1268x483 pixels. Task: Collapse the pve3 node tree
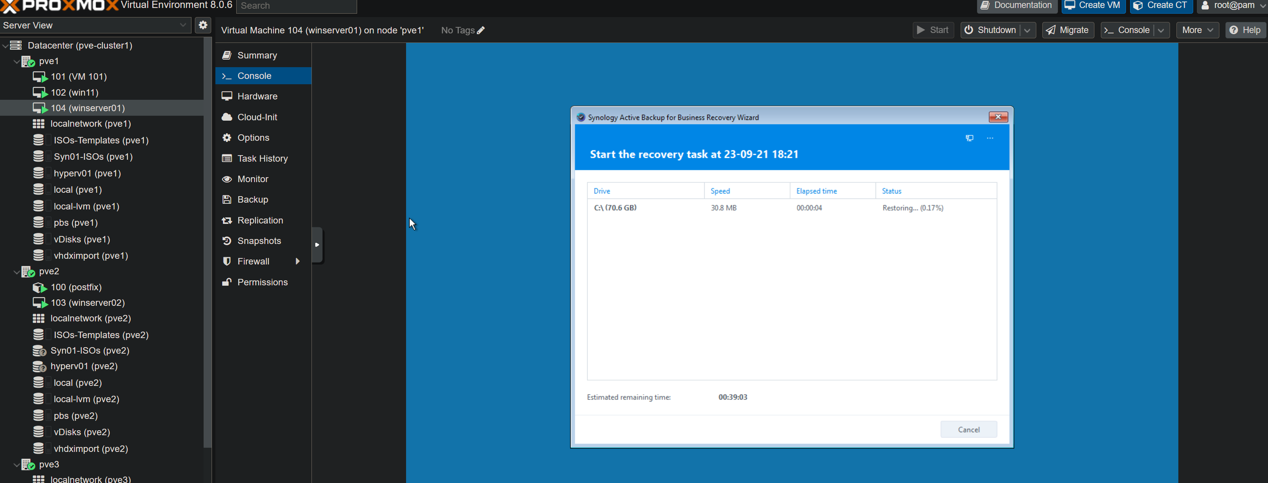[x=16, y=465]
